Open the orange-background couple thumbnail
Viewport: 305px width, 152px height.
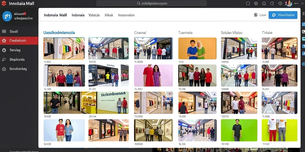[x=197, y=48]
